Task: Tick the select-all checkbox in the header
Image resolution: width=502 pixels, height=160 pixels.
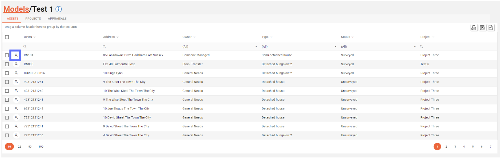Action: pyautogui.click(x=7, y=37)
